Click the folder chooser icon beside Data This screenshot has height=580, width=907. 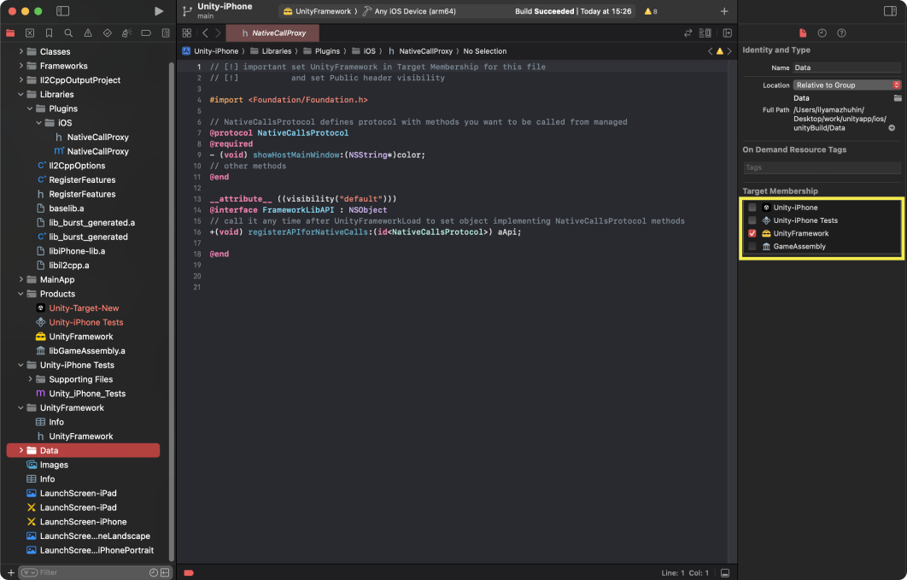898,97
